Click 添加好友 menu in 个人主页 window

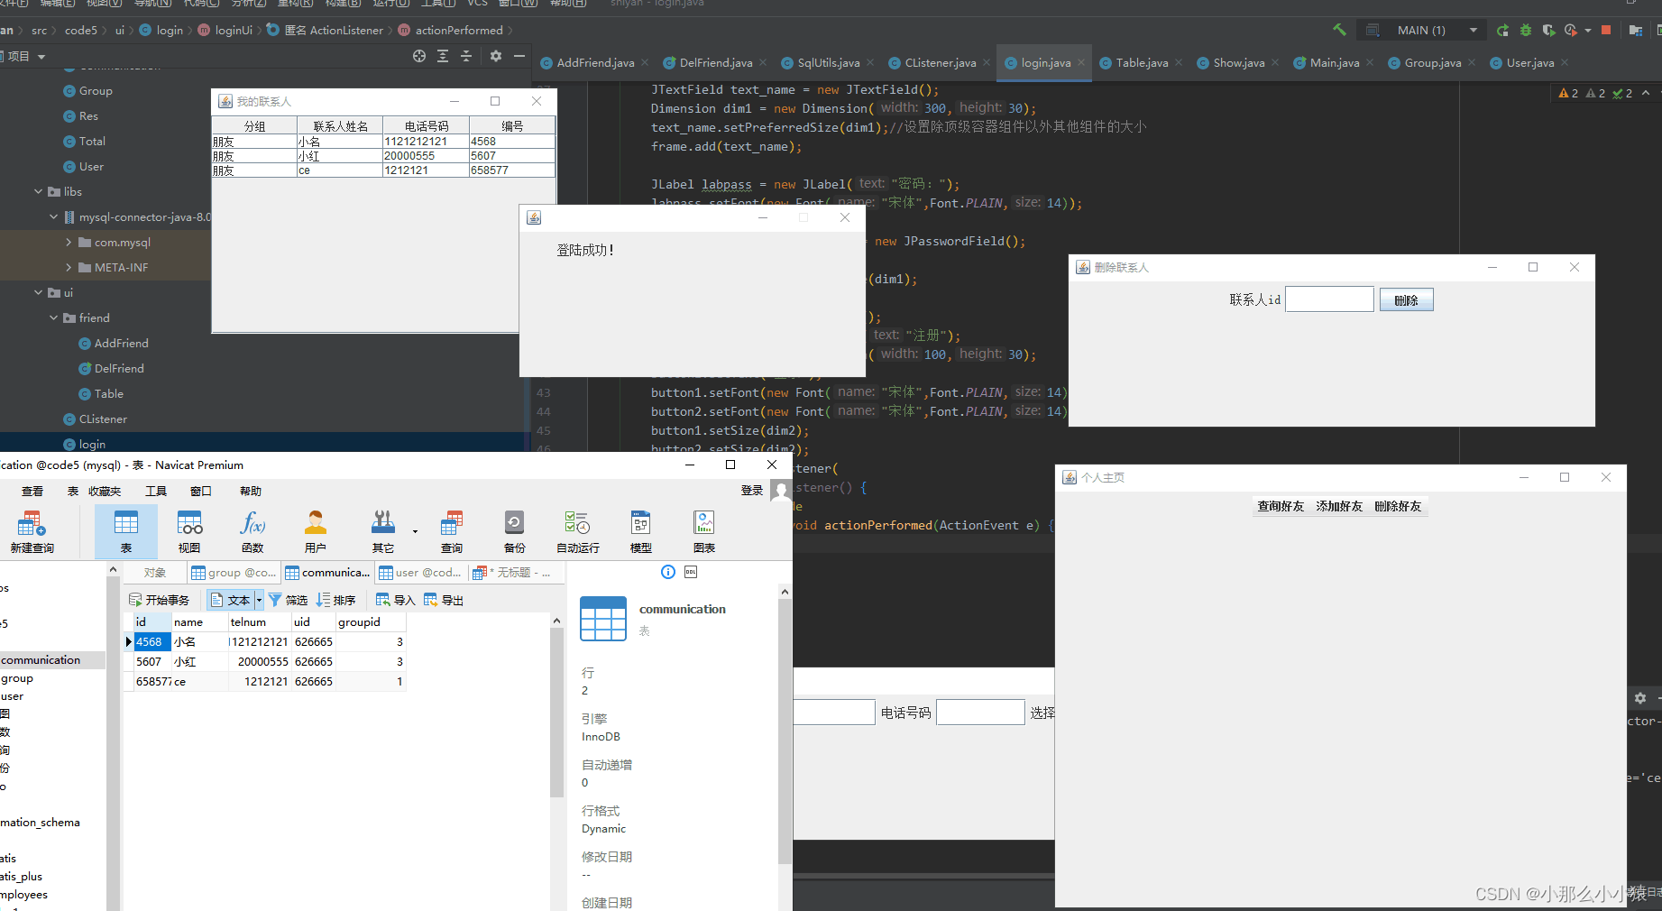[1339, 506]
